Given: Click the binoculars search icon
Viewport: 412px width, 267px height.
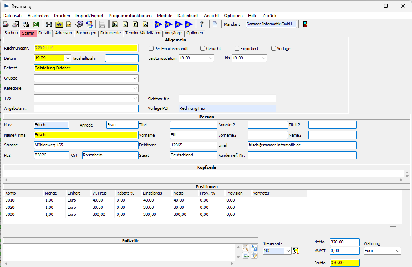Looking at the screenshot, I should point(49,24).
